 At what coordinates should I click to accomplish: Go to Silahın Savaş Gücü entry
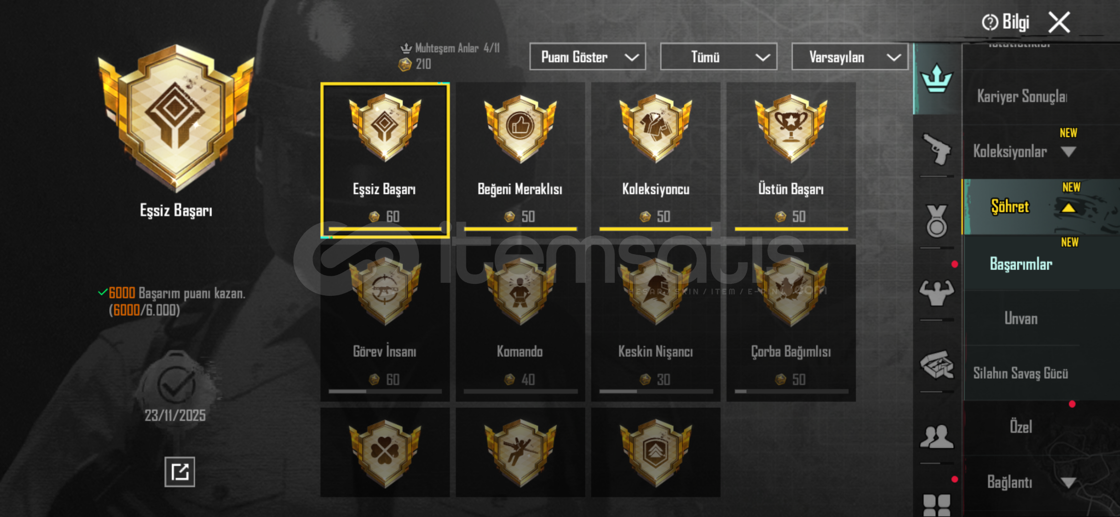coord(1020,373)
